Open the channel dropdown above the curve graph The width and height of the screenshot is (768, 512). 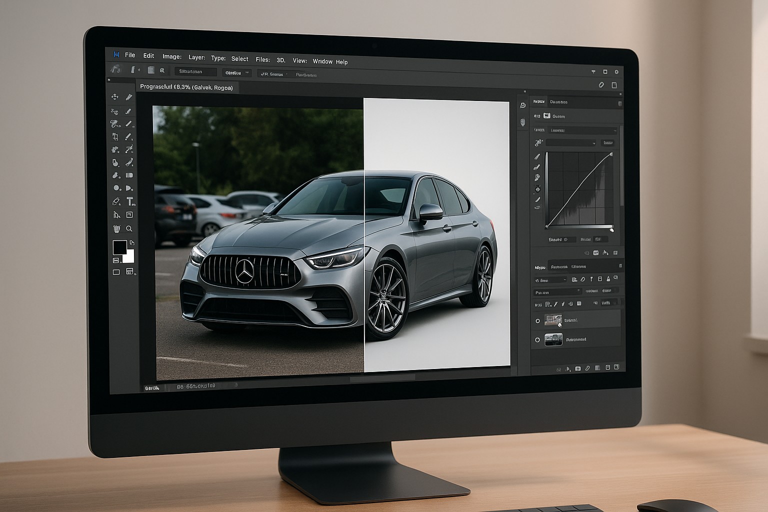point(571,143)
